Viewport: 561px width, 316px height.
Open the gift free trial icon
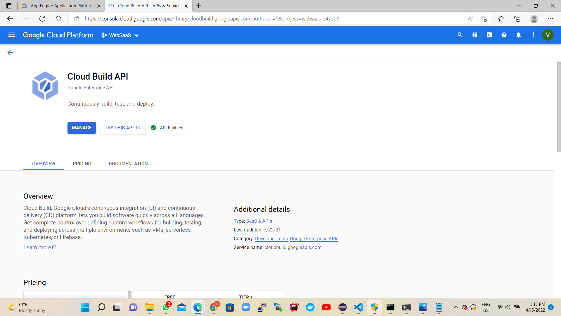pos(475,35)
